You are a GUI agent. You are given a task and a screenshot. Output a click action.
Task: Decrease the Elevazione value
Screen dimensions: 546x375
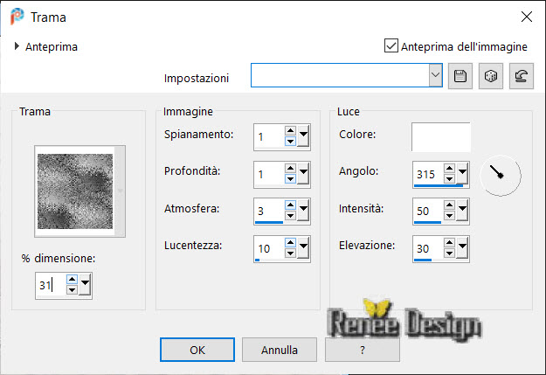tap(449, 253)
